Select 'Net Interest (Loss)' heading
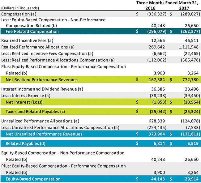201x183 pixels. (24, 102)
